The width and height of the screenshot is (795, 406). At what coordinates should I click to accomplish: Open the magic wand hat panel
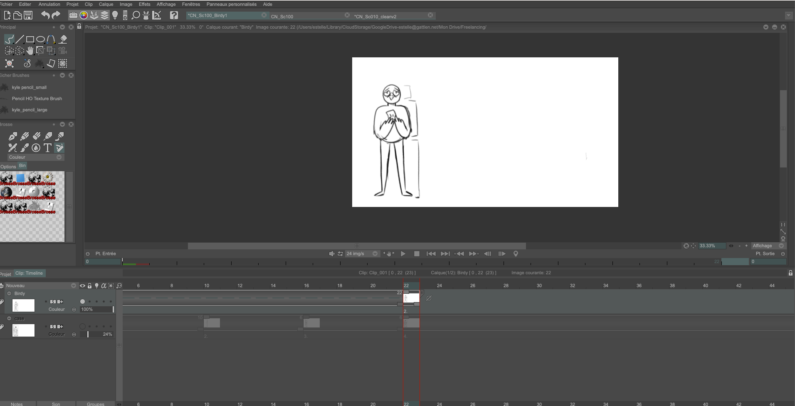(x=146, y=15)
